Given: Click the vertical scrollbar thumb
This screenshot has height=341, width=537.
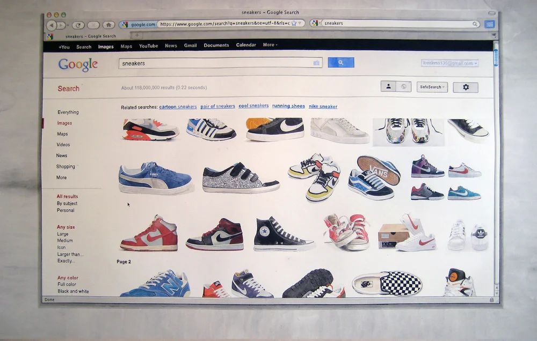Looking at the screenshot, I should pyautogui.click(x=496, y=57).
